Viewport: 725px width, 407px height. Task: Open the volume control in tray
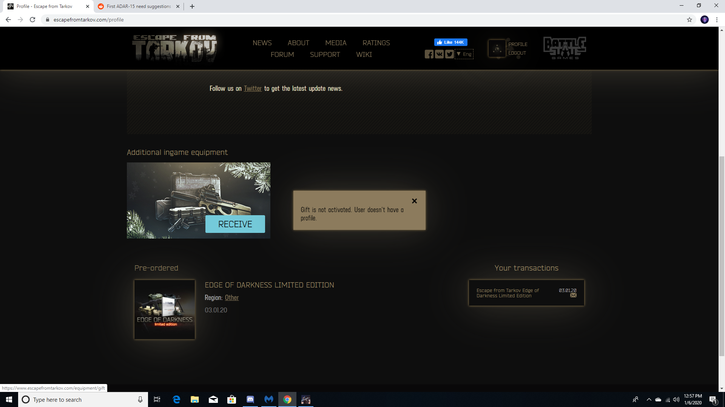pos(676,399)
